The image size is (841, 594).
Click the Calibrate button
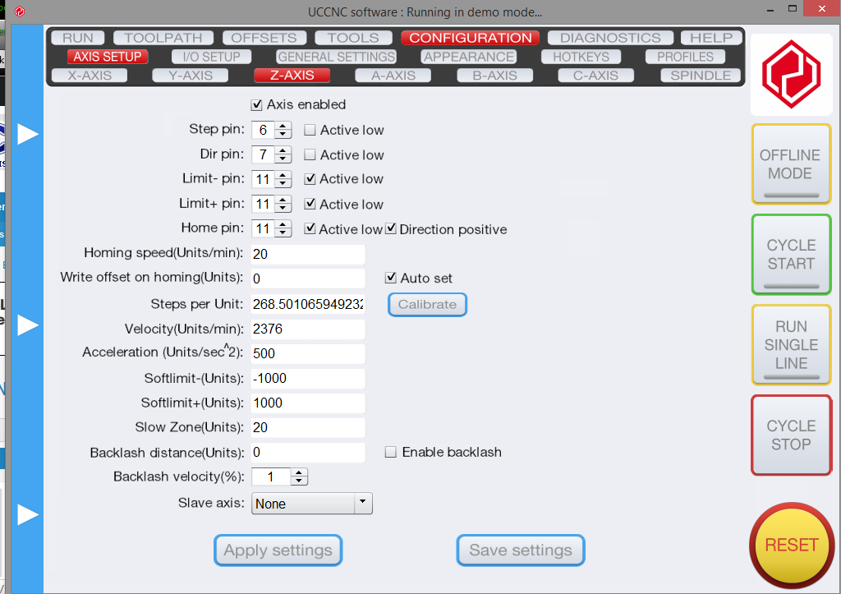pos(427,304)
